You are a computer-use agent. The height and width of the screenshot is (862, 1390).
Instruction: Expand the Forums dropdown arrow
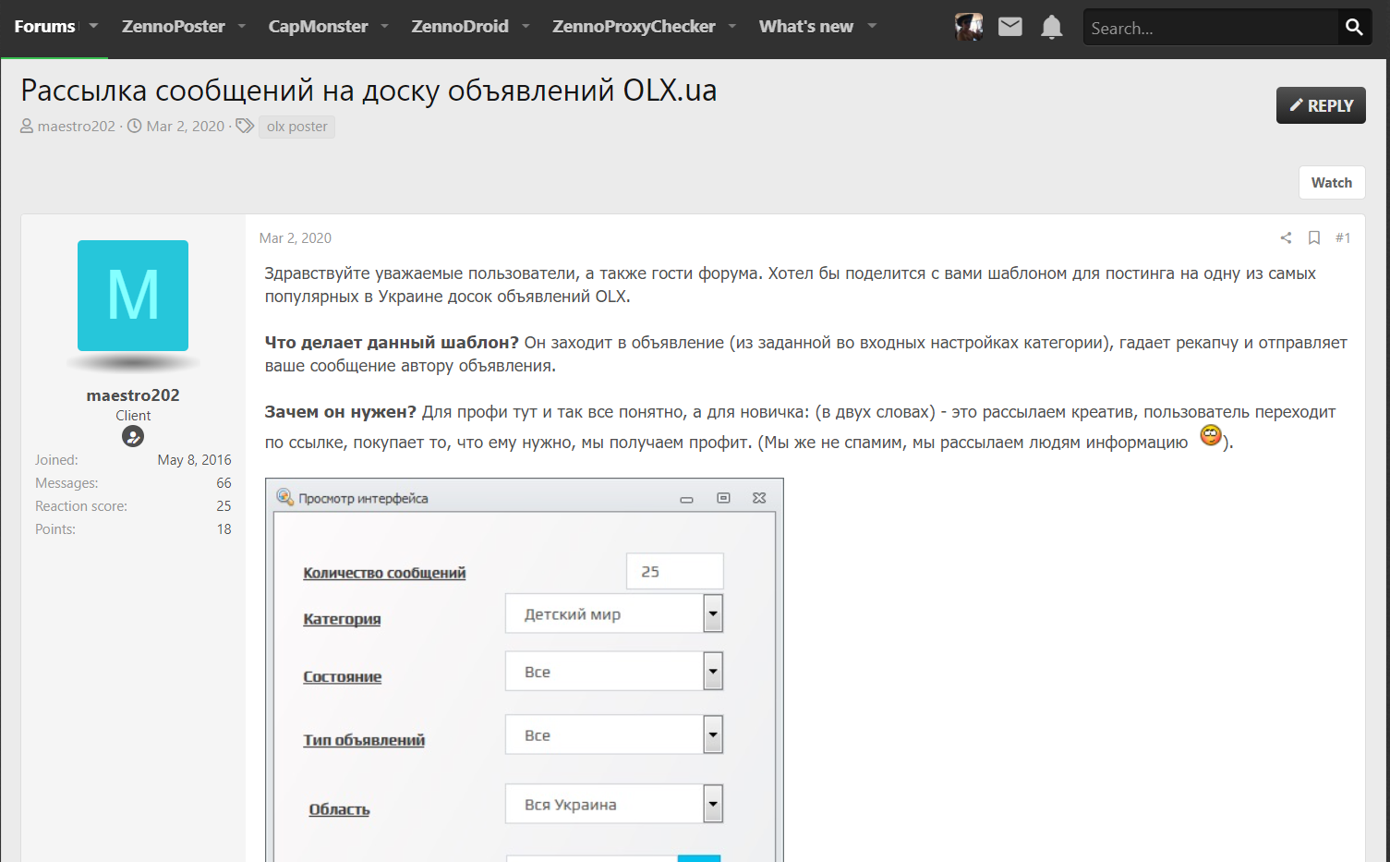pos(93,27)
